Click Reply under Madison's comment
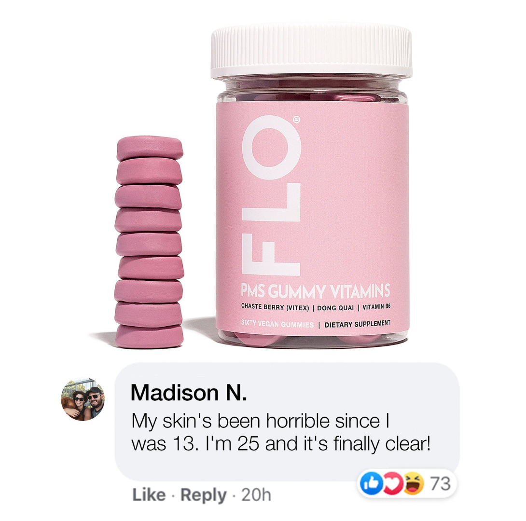The width and height of the screenshot is (526, 521). 203,496
